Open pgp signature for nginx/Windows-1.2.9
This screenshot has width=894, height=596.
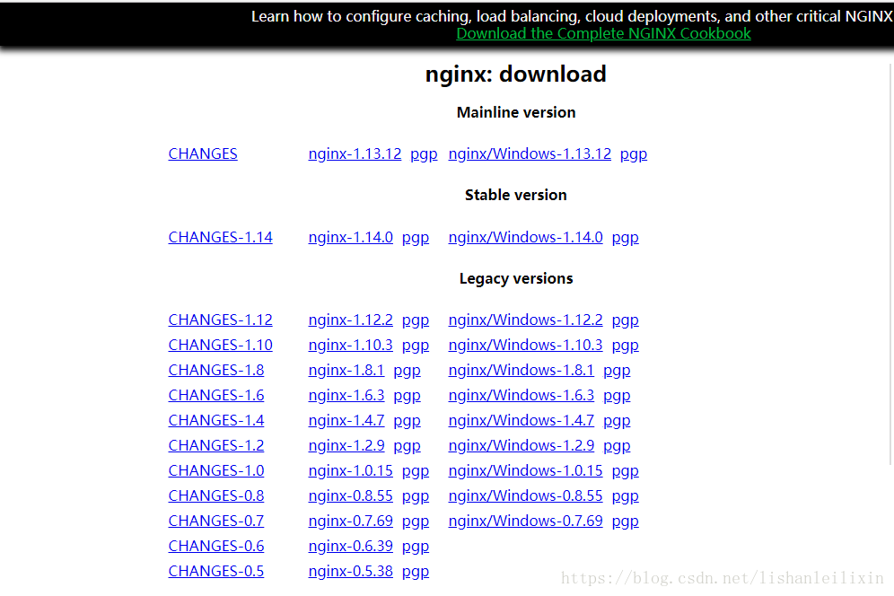pyautogui.click(x=617, y=445)
